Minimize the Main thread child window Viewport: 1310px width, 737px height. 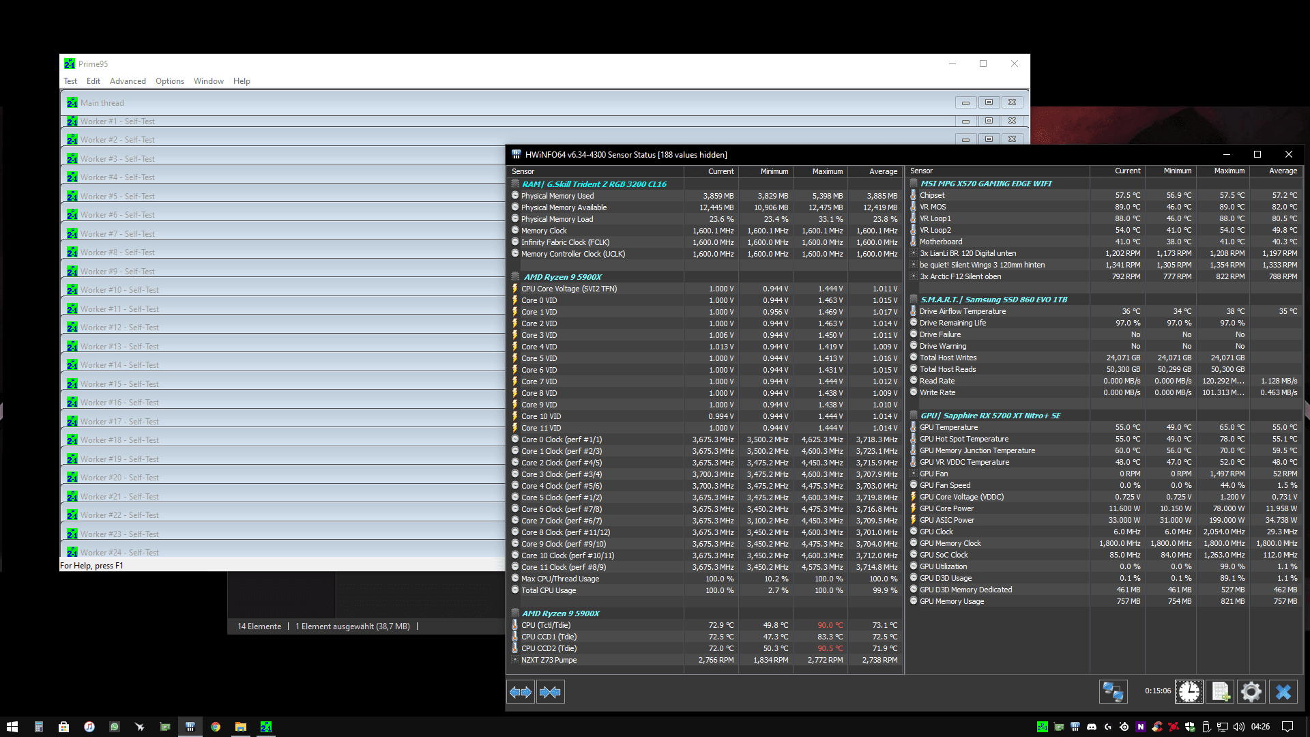click(x=965, y=102)
